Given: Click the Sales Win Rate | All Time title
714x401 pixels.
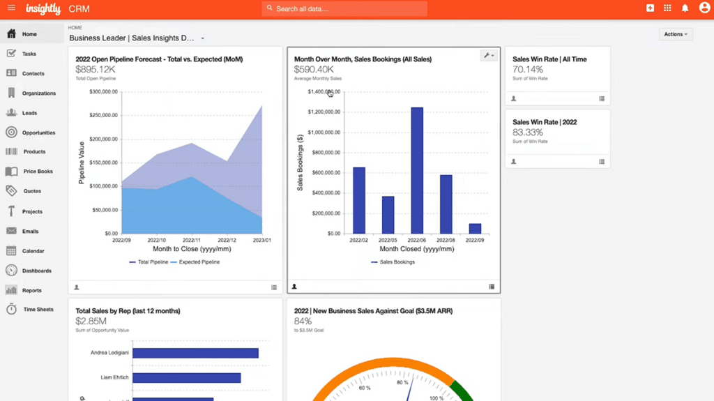Looking at the screenshot, I should (549, 59).
